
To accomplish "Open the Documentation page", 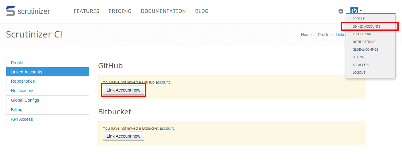I will click(x=163, y=11).
